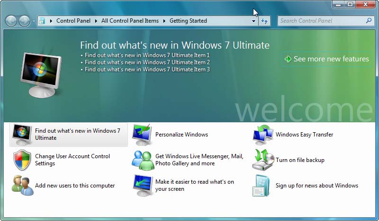
Task: Expand the address bar previous locations dropdown
Action: tap(253, 21)
